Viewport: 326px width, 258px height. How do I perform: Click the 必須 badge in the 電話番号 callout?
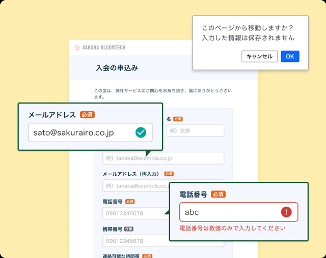219,194
